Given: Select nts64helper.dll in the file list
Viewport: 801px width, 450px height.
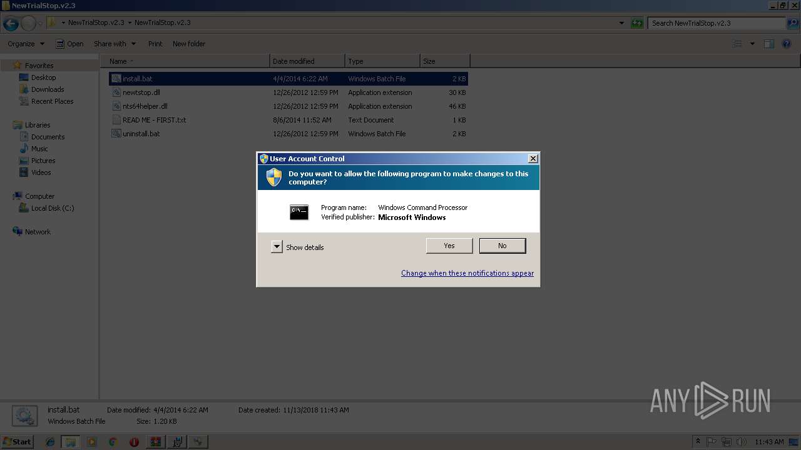Looking at the screenshot, I should [x=288, y=106].
